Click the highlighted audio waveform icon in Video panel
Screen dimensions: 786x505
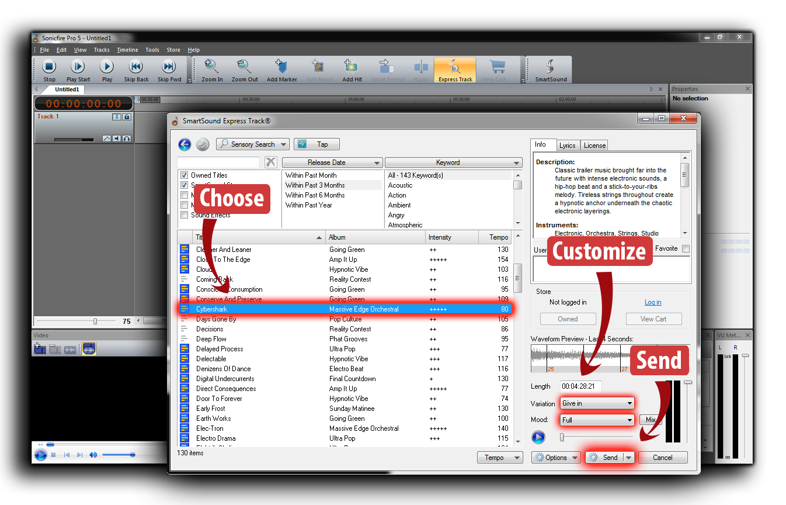[x=89, y=349]
